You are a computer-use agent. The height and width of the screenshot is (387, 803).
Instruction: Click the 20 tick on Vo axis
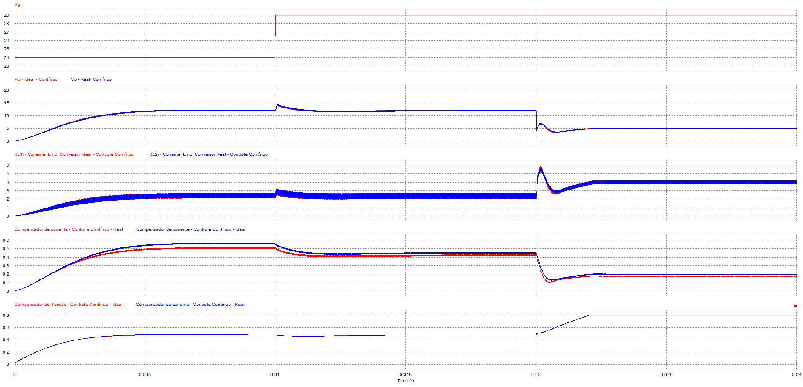(x=7, y=90)
